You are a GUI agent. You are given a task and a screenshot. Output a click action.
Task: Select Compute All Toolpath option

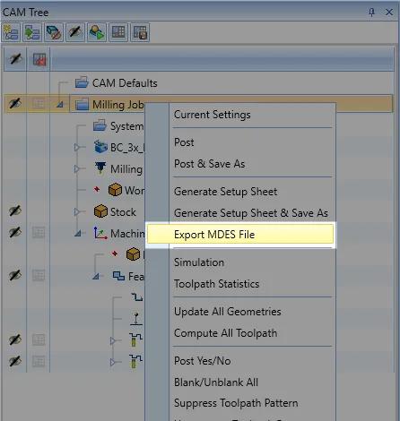pos(225,333)
